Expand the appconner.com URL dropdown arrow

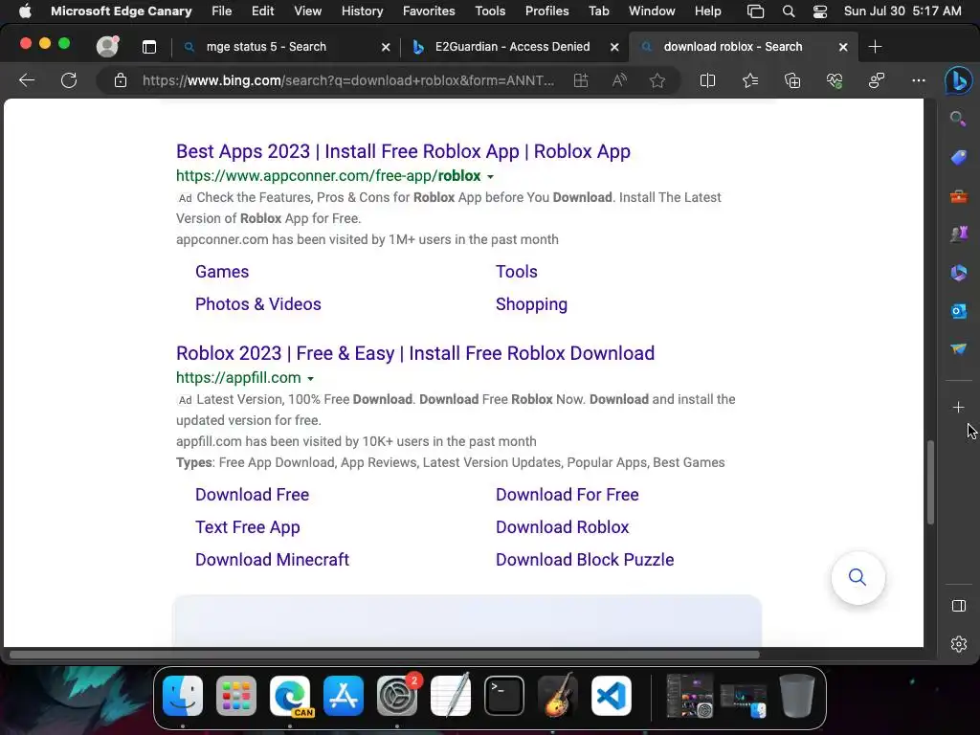tap(491, 177)
